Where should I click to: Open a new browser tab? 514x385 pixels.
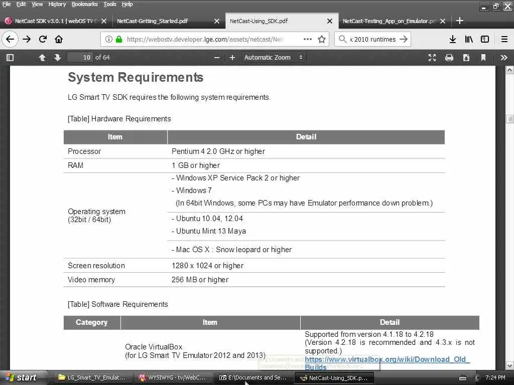click(x=460, y=21)
